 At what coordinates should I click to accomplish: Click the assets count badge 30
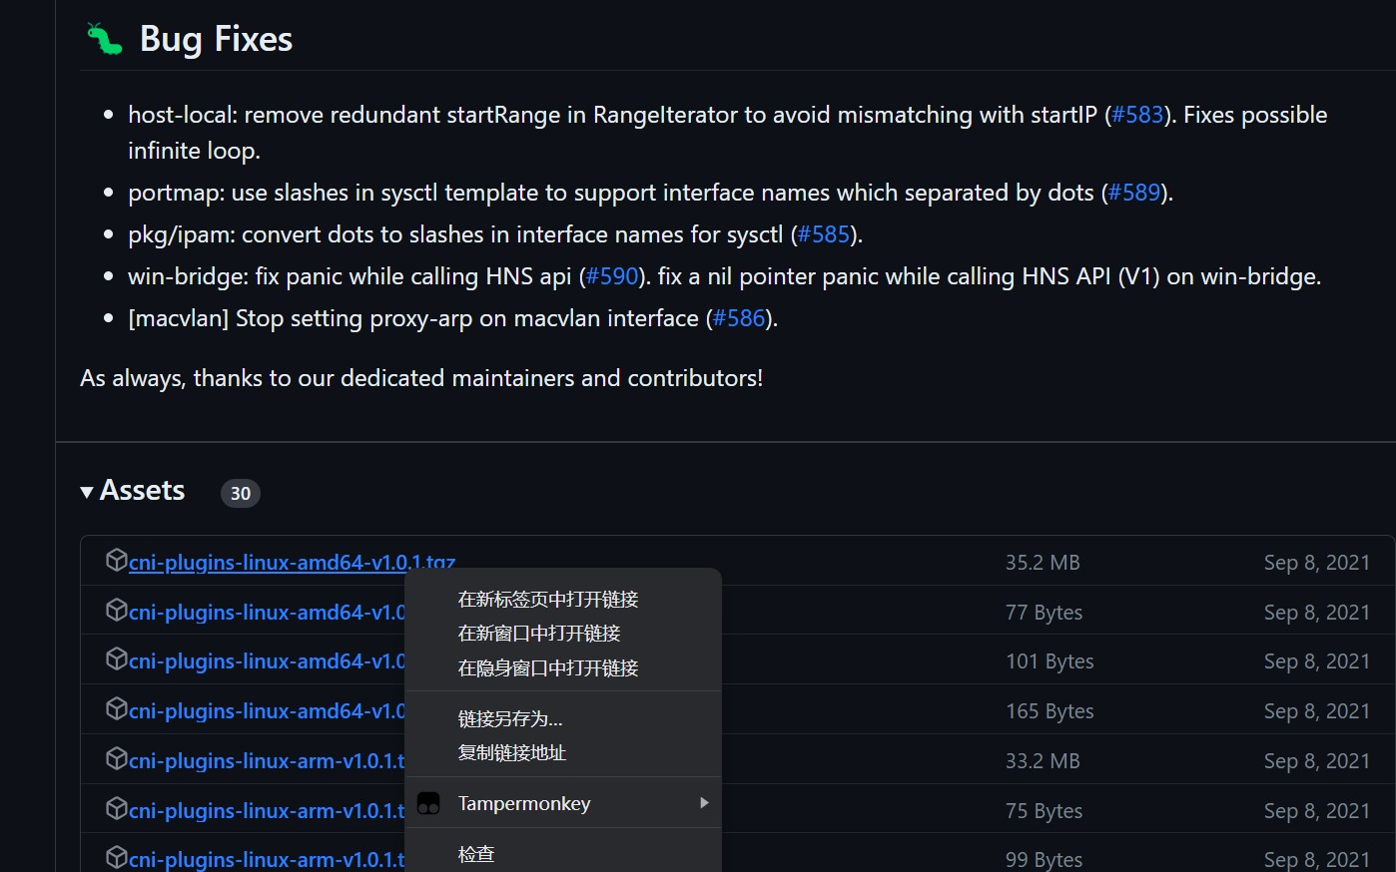tap(241, 493)
